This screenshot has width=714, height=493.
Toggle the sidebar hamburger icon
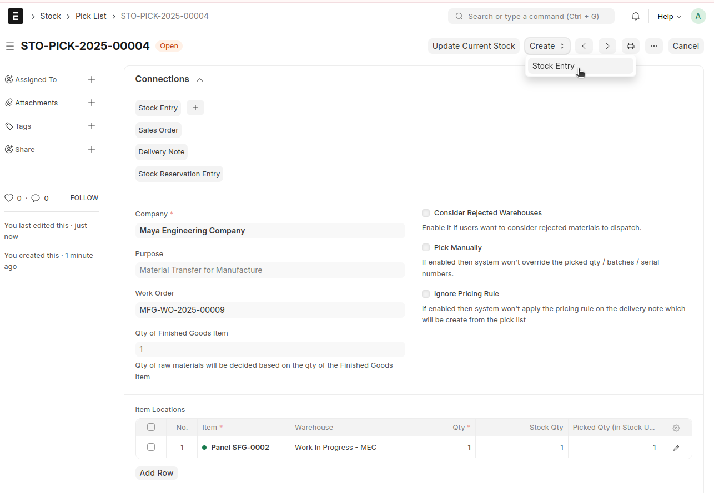10,46
